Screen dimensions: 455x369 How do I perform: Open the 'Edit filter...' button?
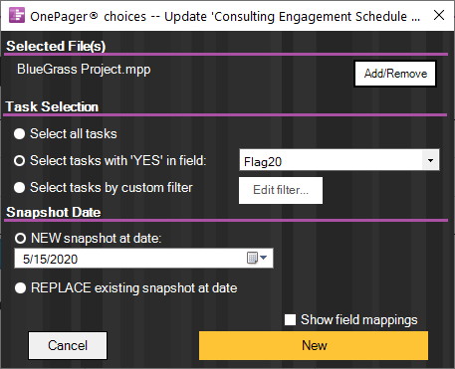[x=281, y=190]
